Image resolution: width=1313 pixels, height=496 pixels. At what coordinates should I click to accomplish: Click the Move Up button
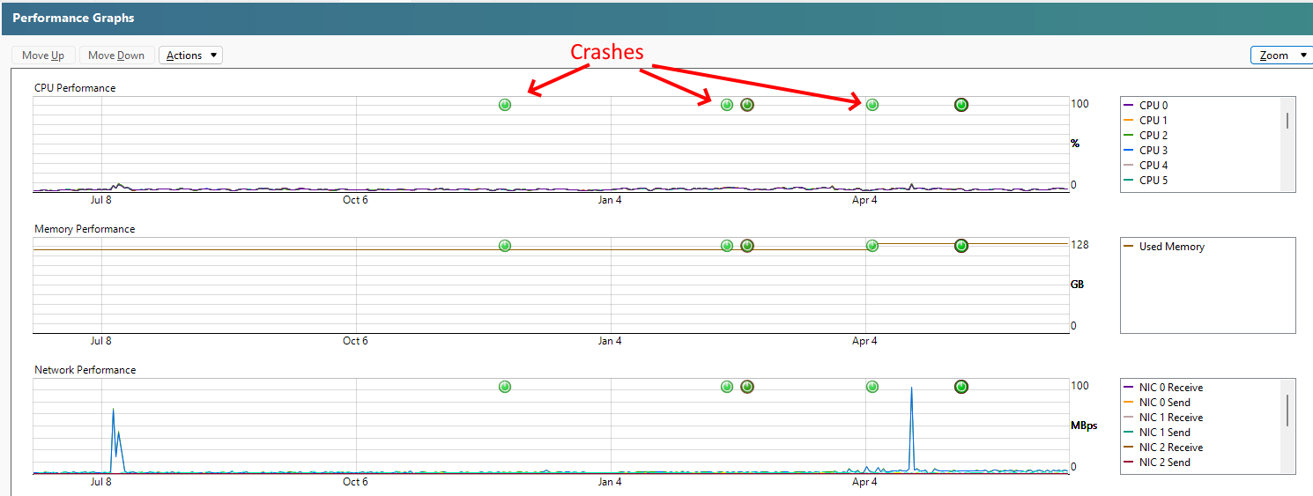(43, 56)
